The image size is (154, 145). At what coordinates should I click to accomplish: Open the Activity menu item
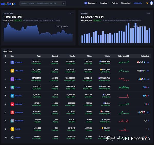tap(115, 3)
